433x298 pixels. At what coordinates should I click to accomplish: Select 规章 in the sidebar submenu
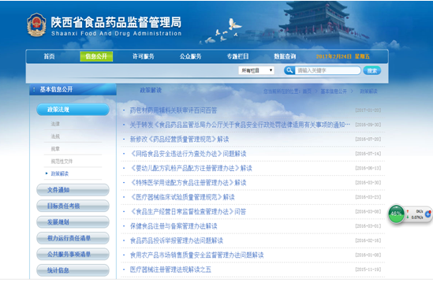point(55,149)
